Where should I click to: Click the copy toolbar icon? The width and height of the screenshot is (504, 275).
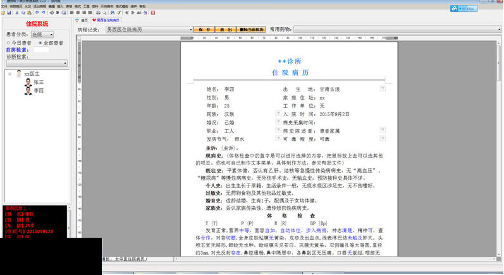(23, 13)
